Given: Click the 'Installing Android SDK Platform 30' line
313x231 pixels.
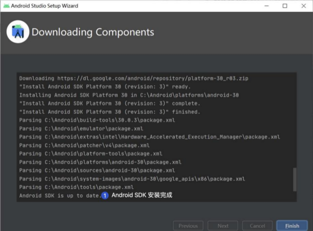Looking at the screenshot, I should [x=129, y=95].
